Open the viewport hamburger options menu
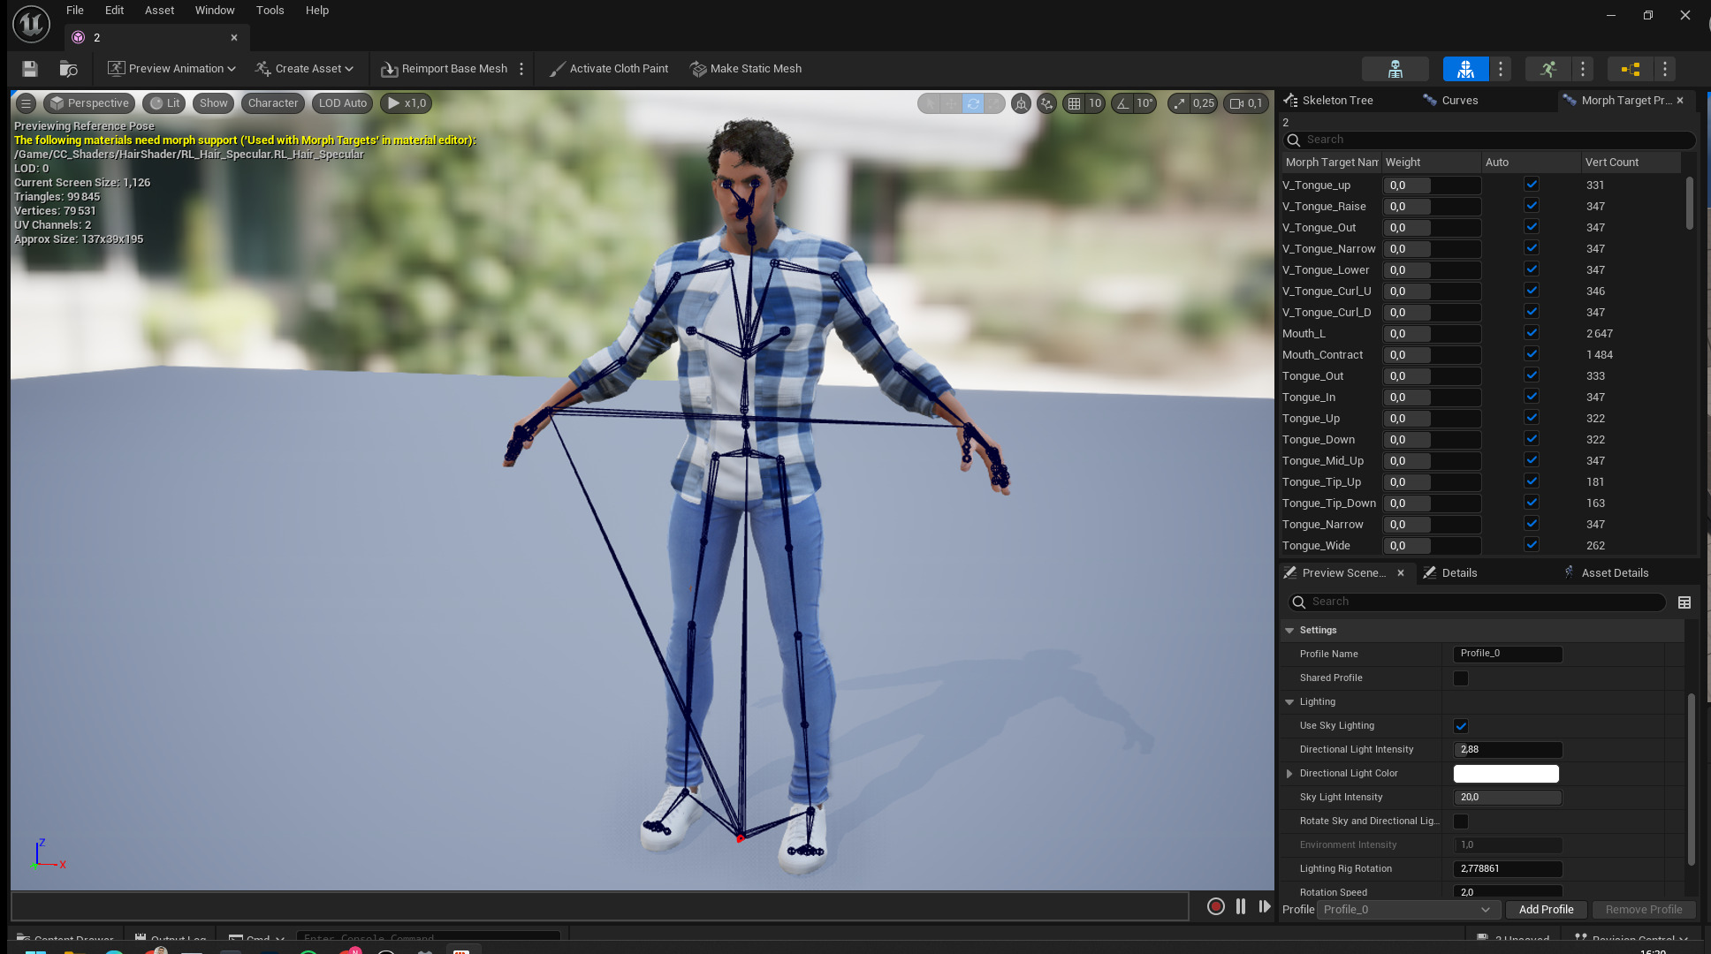 coord(26,103)
